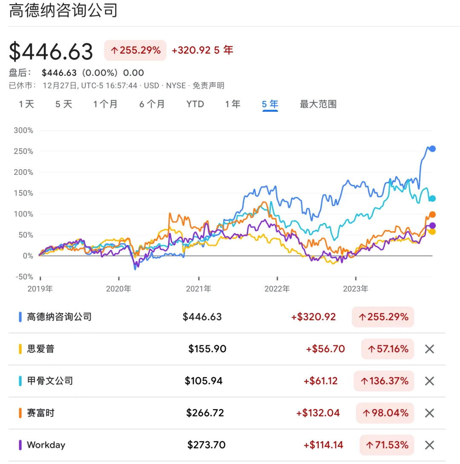Remove 赛富时 from the comparison
The height and width of the screenshot is (464, 460).
(x=429, y=413)
